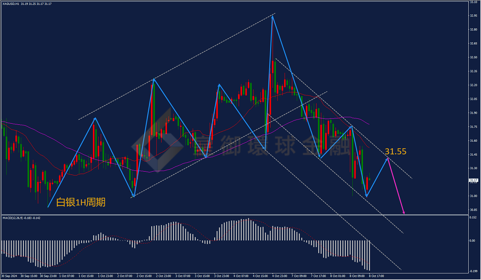The image size is (481, 280).
Task: Click the 4 Oct 23:00 time label
Action: click(280, 276)
